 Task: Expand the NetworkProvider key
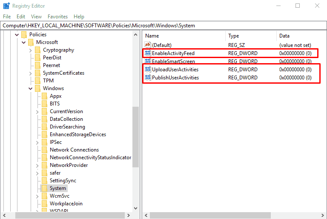(37, 166)
